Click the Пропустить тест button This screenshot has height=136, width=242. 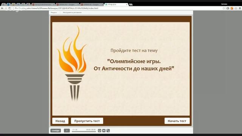click(x=87, y=121)
